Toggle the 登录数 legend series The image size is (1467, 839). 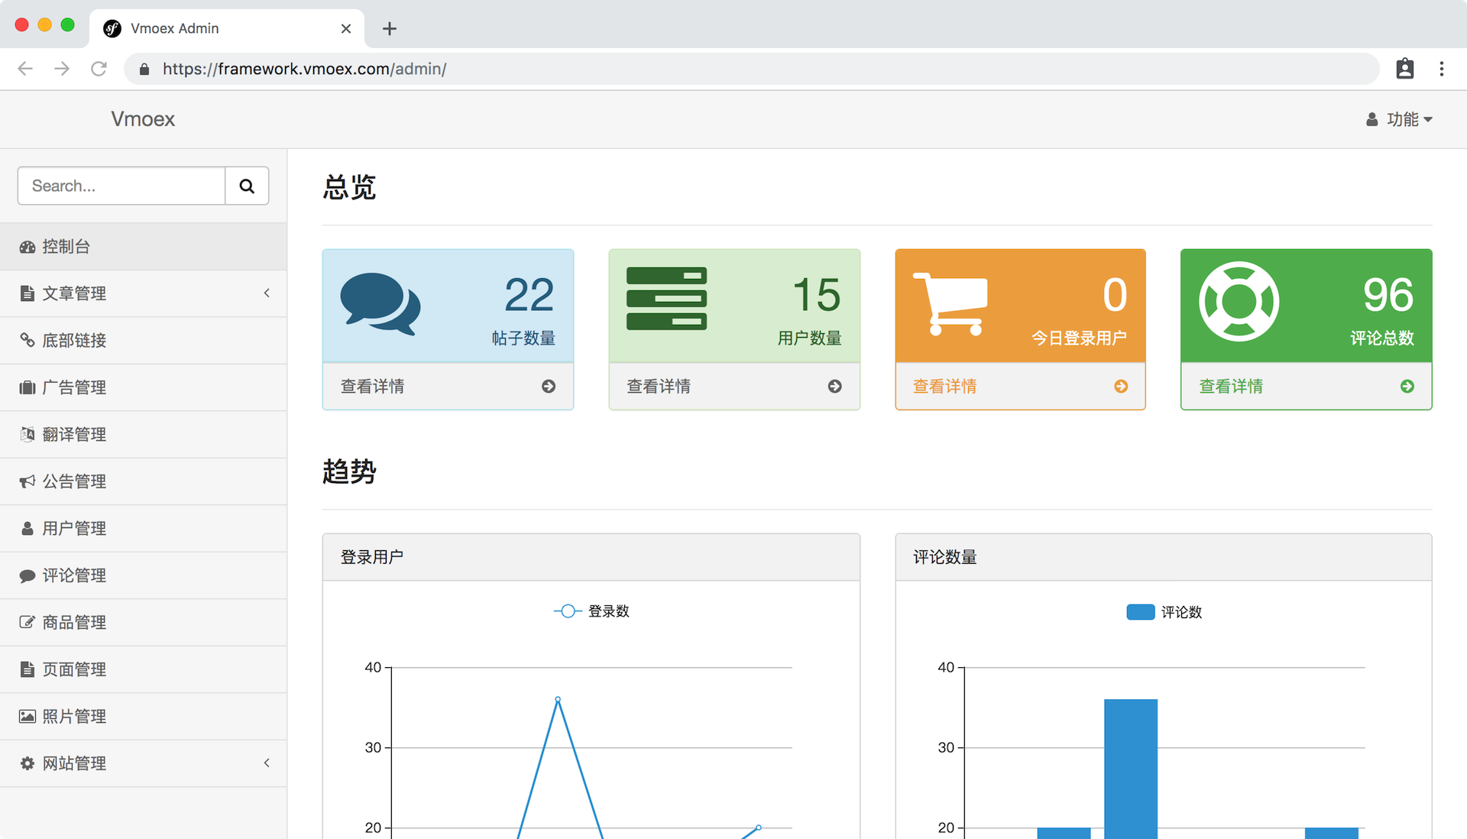(x=591, y=611)
